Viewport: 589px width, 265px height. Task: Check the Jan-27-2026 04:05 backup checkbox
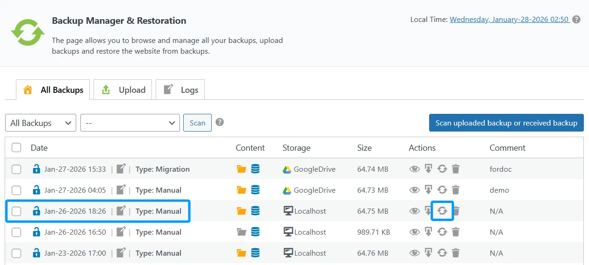coord(16,190)
